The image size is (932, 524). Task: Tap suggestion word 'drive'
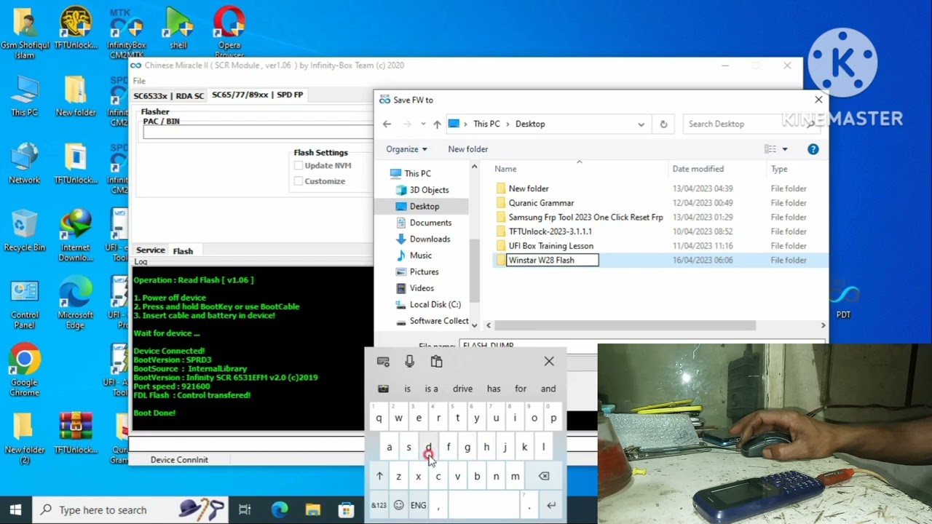tap(462, 389)
